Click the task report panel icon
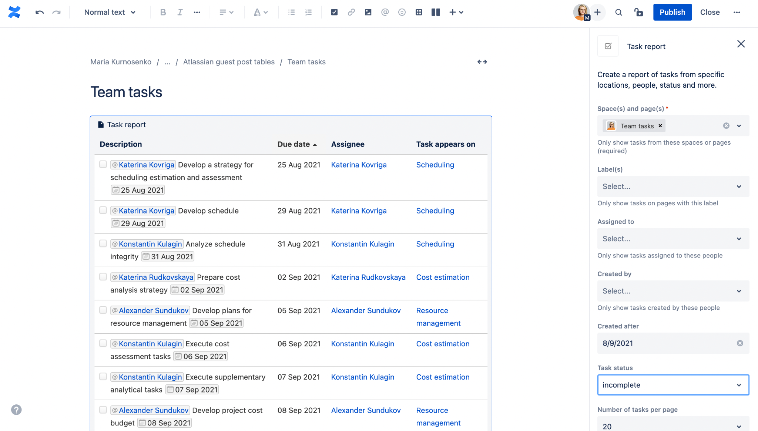758x431 pixels. [x=607, y=46]
